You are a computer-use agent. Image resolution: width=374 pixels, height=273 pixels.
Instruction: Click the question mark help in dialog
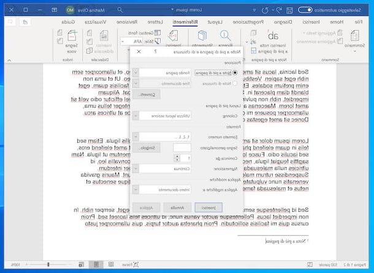click(x=155, y=51)
